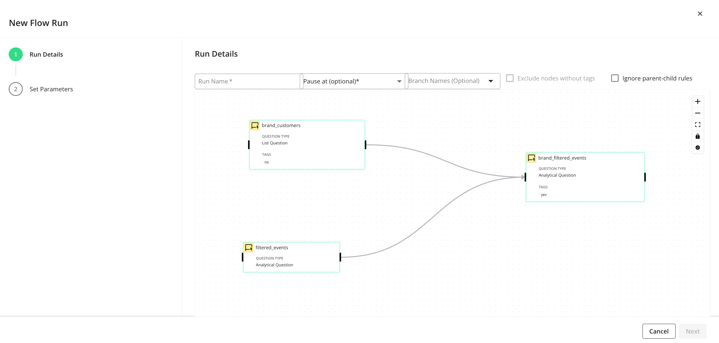Fit flow graph to view
Viewport: 719px width, 343px height.
697,125
